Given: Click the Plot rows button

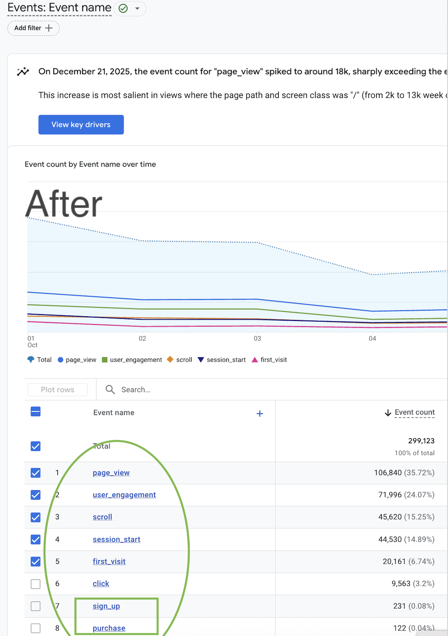Looking at the screenshot, I should click(58, 390).
